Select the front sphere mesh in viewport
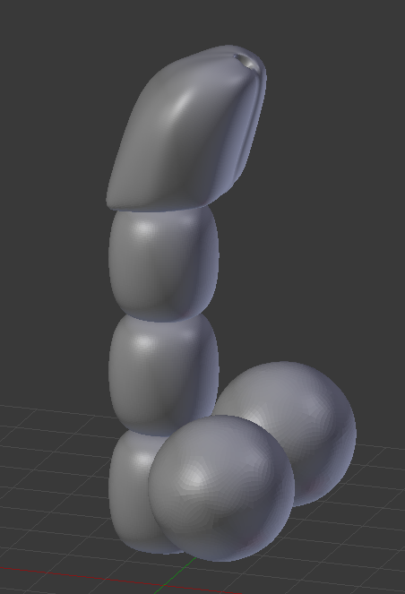The image size is (405, 594). point(221,488)
